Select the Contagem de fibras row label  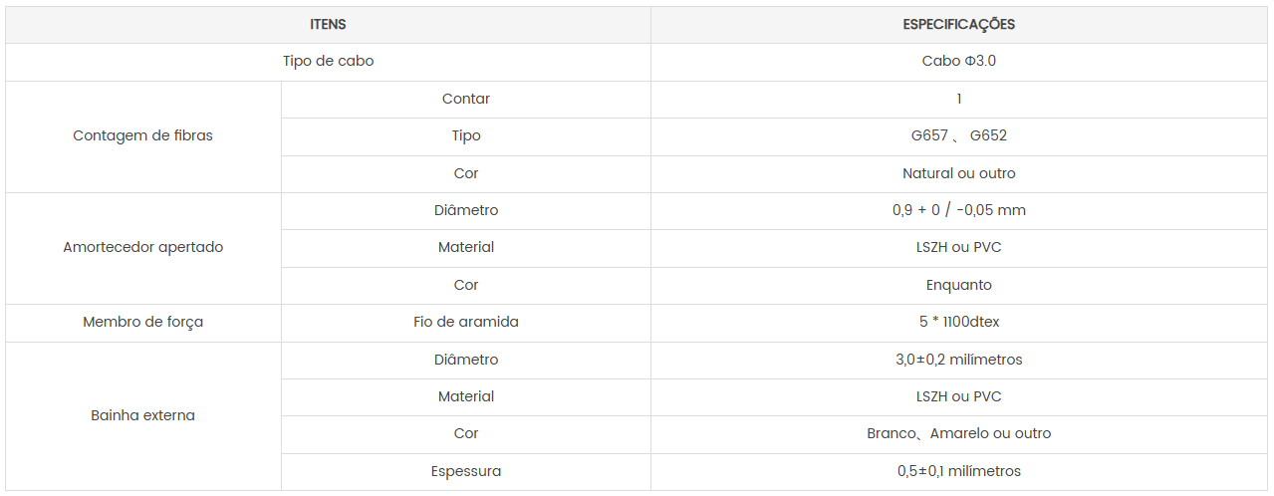pos(142,135)
